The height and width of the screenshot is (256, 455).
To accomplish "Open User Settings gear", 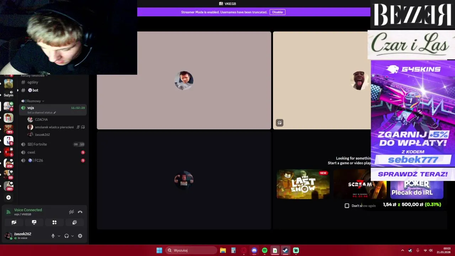I will click(x=80, y=236).
